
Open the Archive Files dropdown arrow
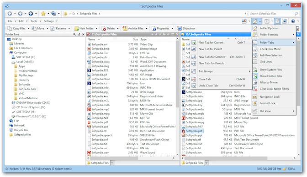(147, 29)
